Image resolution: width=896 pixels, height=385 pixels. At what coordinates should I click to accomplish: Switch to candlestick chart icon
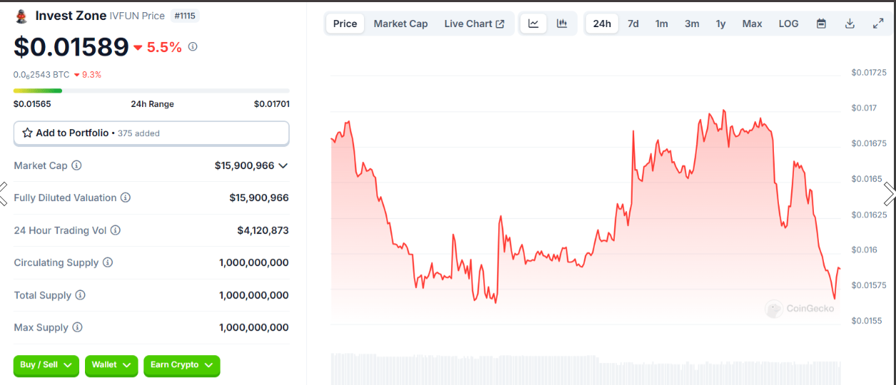(562, 24)
